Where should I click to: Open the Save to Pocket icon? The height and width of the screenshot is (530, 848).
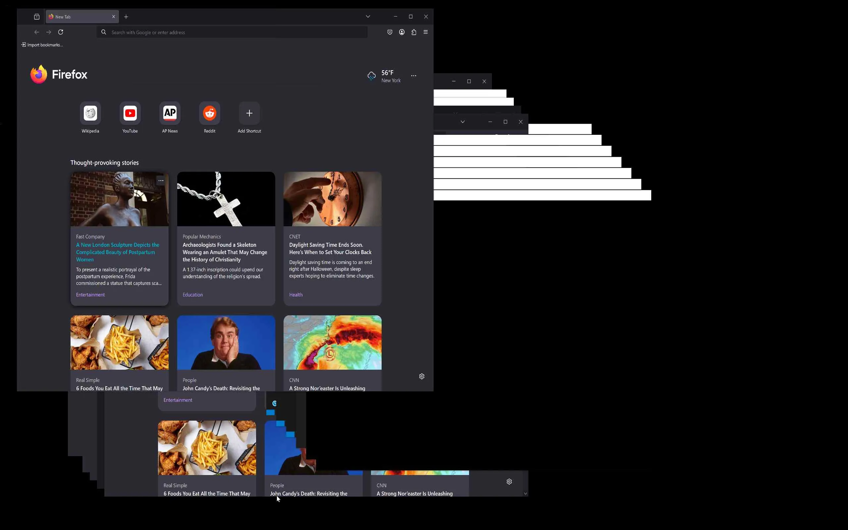pyautogui.click(x=390, y=32)
